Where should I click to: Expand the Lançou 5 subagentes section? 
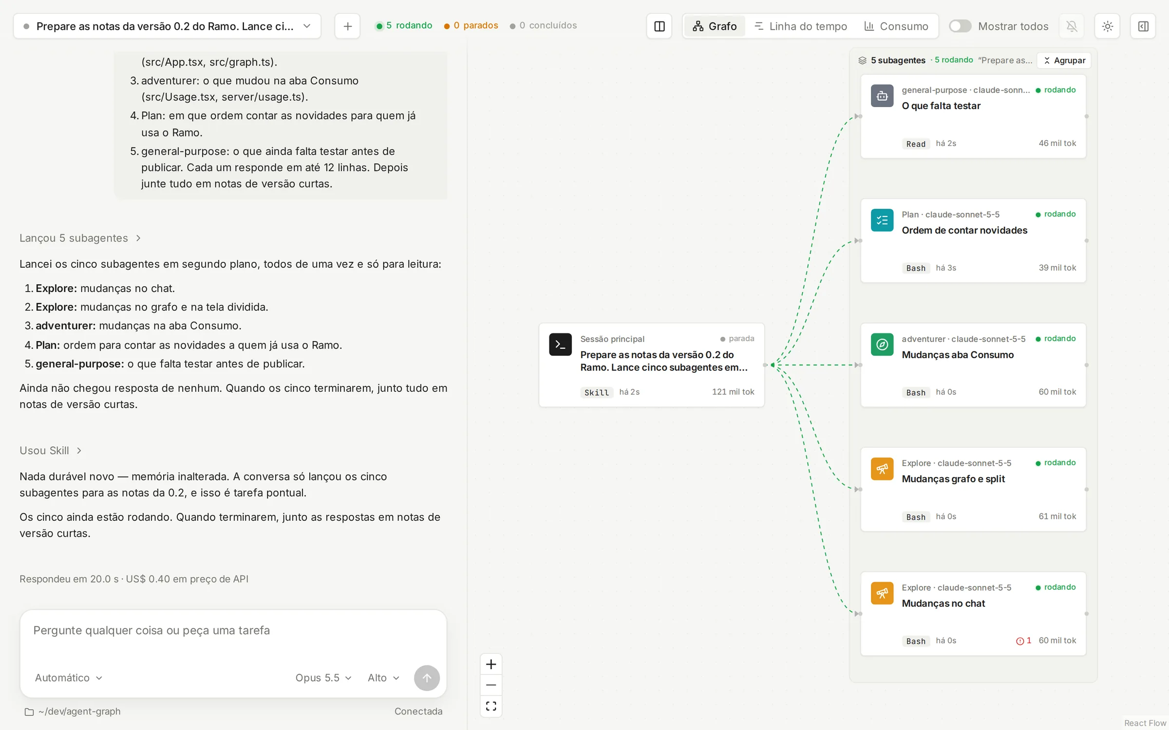[80, 238]
